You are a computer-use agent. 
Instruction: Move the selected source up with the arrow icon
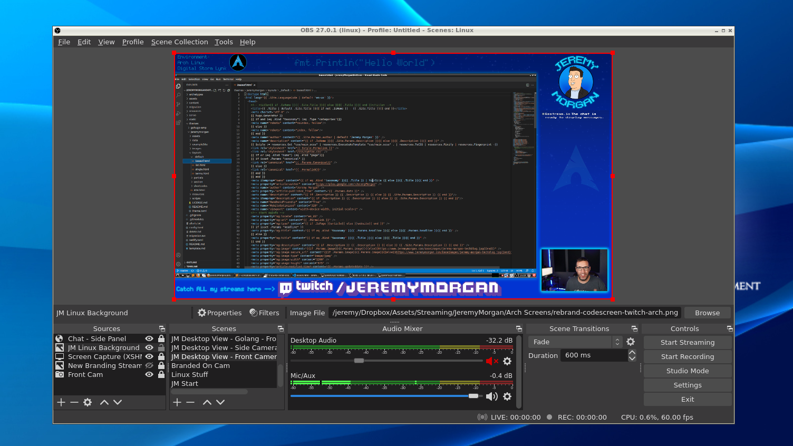tap(104, 402)
